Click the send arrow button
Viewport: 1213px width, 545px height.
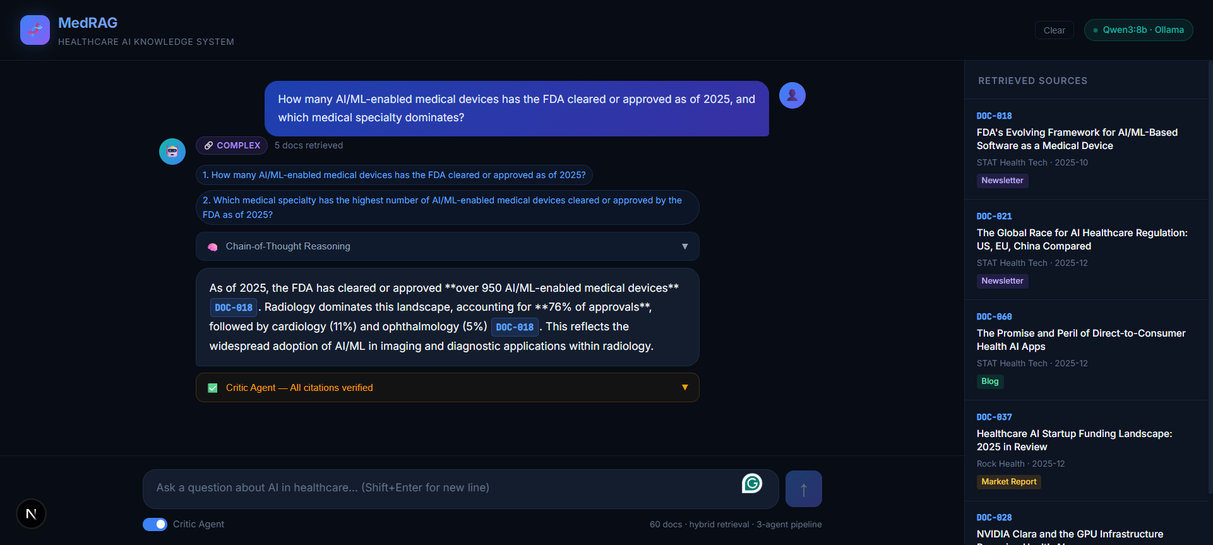tap(803, 488)
